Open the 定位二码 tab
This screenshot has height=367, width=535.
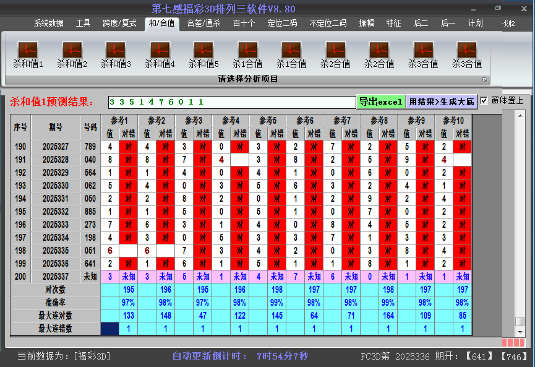282,24
